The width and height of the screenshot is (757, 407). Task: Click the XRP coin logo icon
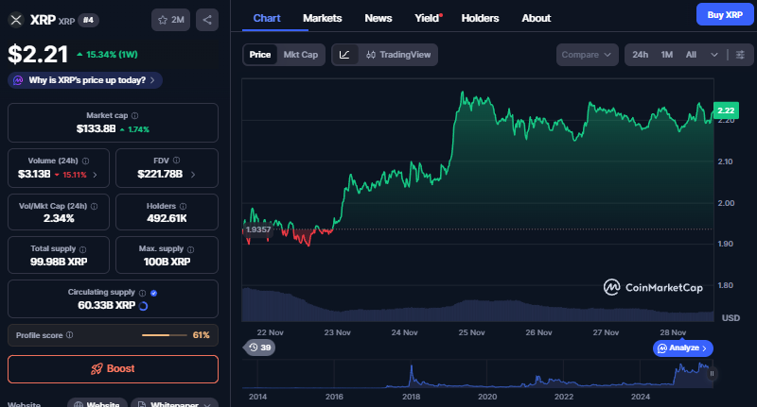[16, 20]
